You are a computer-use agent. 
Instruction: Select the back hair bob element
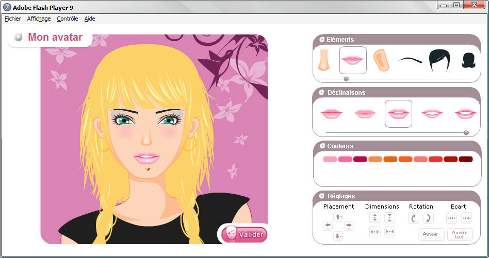pyautogui.click(x=468, y=60)
